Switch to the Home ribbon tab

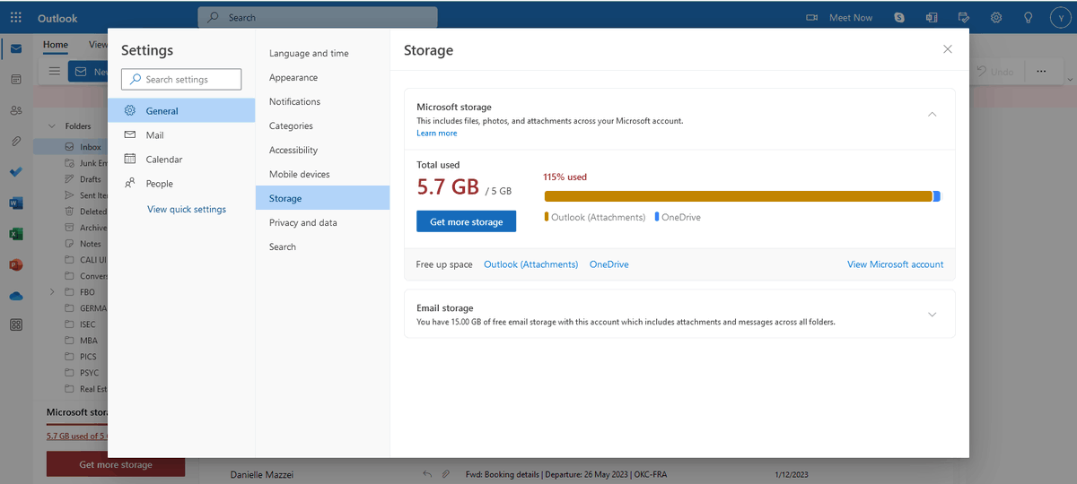[56, 45]
